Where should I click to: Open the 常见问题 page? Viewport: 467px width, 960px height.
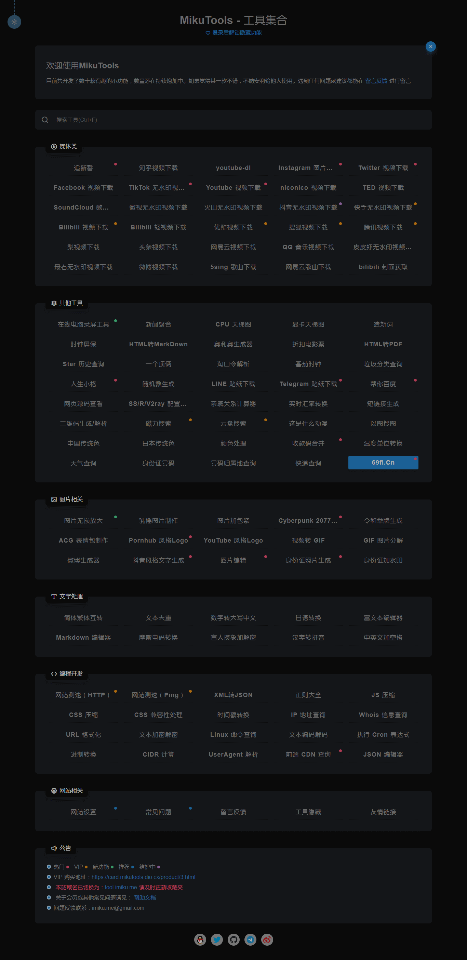coord(158,812)
